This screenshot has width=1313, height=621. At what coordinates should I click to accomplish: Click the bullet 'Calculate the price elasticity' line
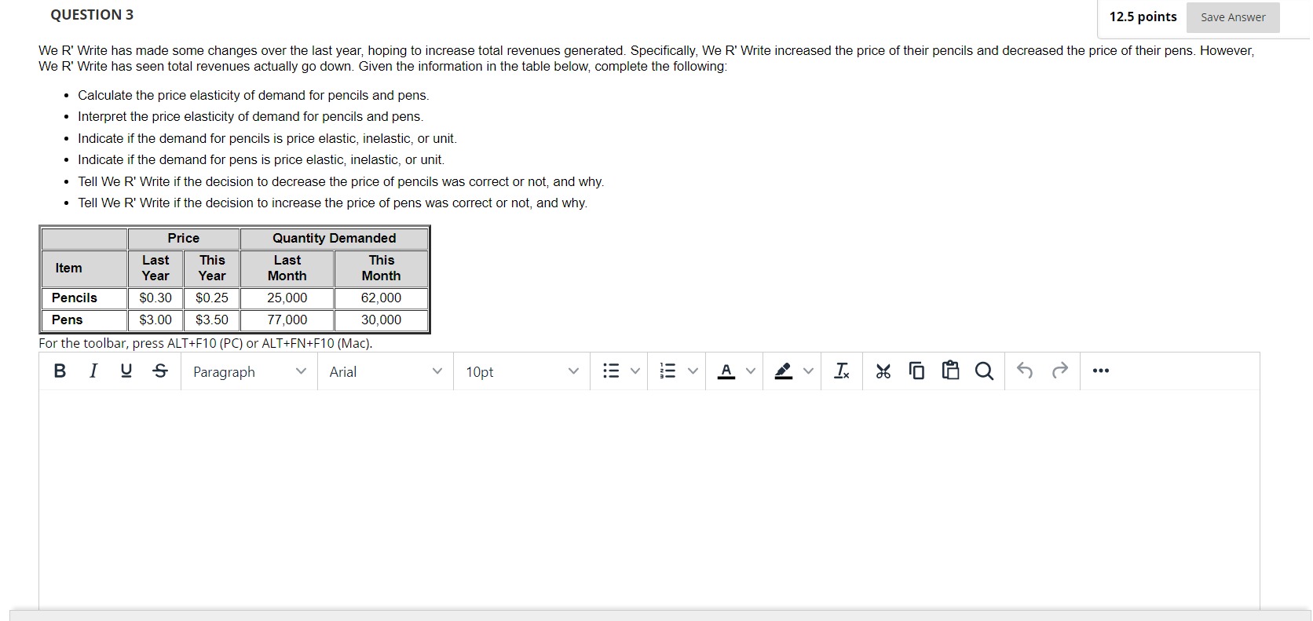(x=253, y=95)
